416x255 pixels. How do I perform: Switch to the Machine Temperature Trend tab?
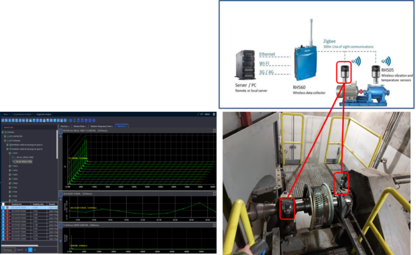(x=102, y=126)
